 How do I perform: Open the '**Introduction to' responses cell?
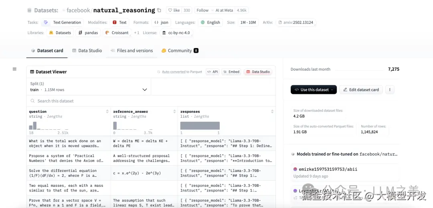point(227,158)
